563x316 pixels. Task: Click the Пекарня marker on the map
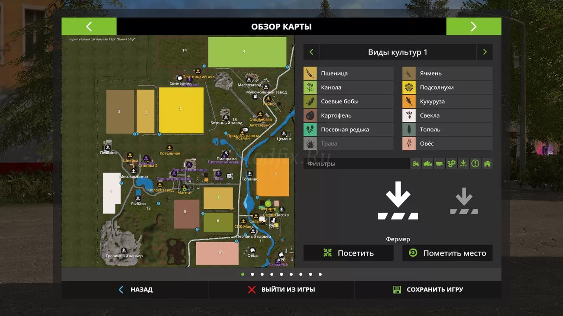coord(108,147)
